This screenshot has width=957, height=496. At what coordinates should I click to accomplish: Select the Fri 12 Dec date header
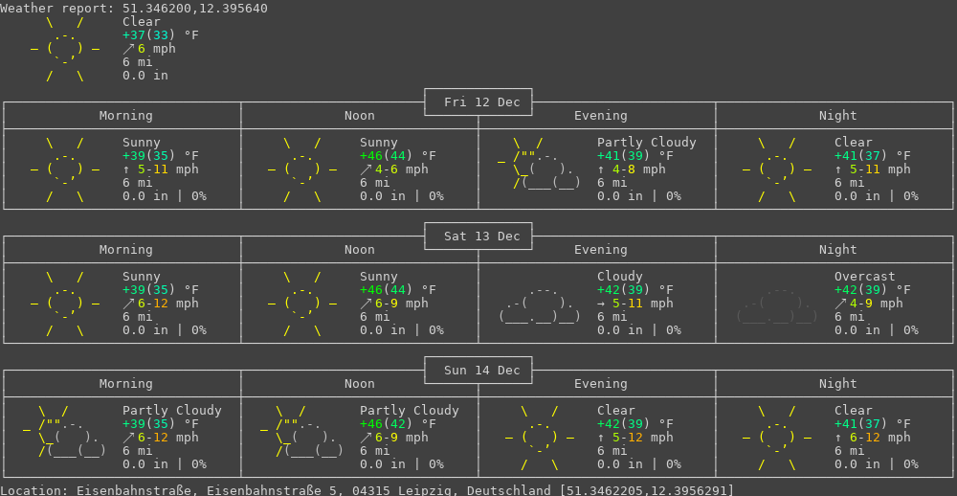pyautogui.click(x=478, y=102)
